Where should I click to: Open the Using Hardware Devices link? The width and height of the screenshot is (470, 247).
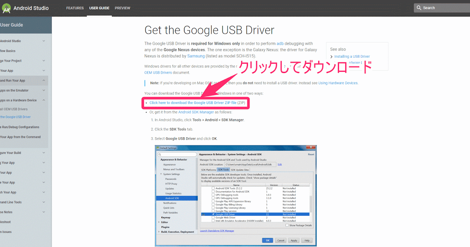coord(338,83)
